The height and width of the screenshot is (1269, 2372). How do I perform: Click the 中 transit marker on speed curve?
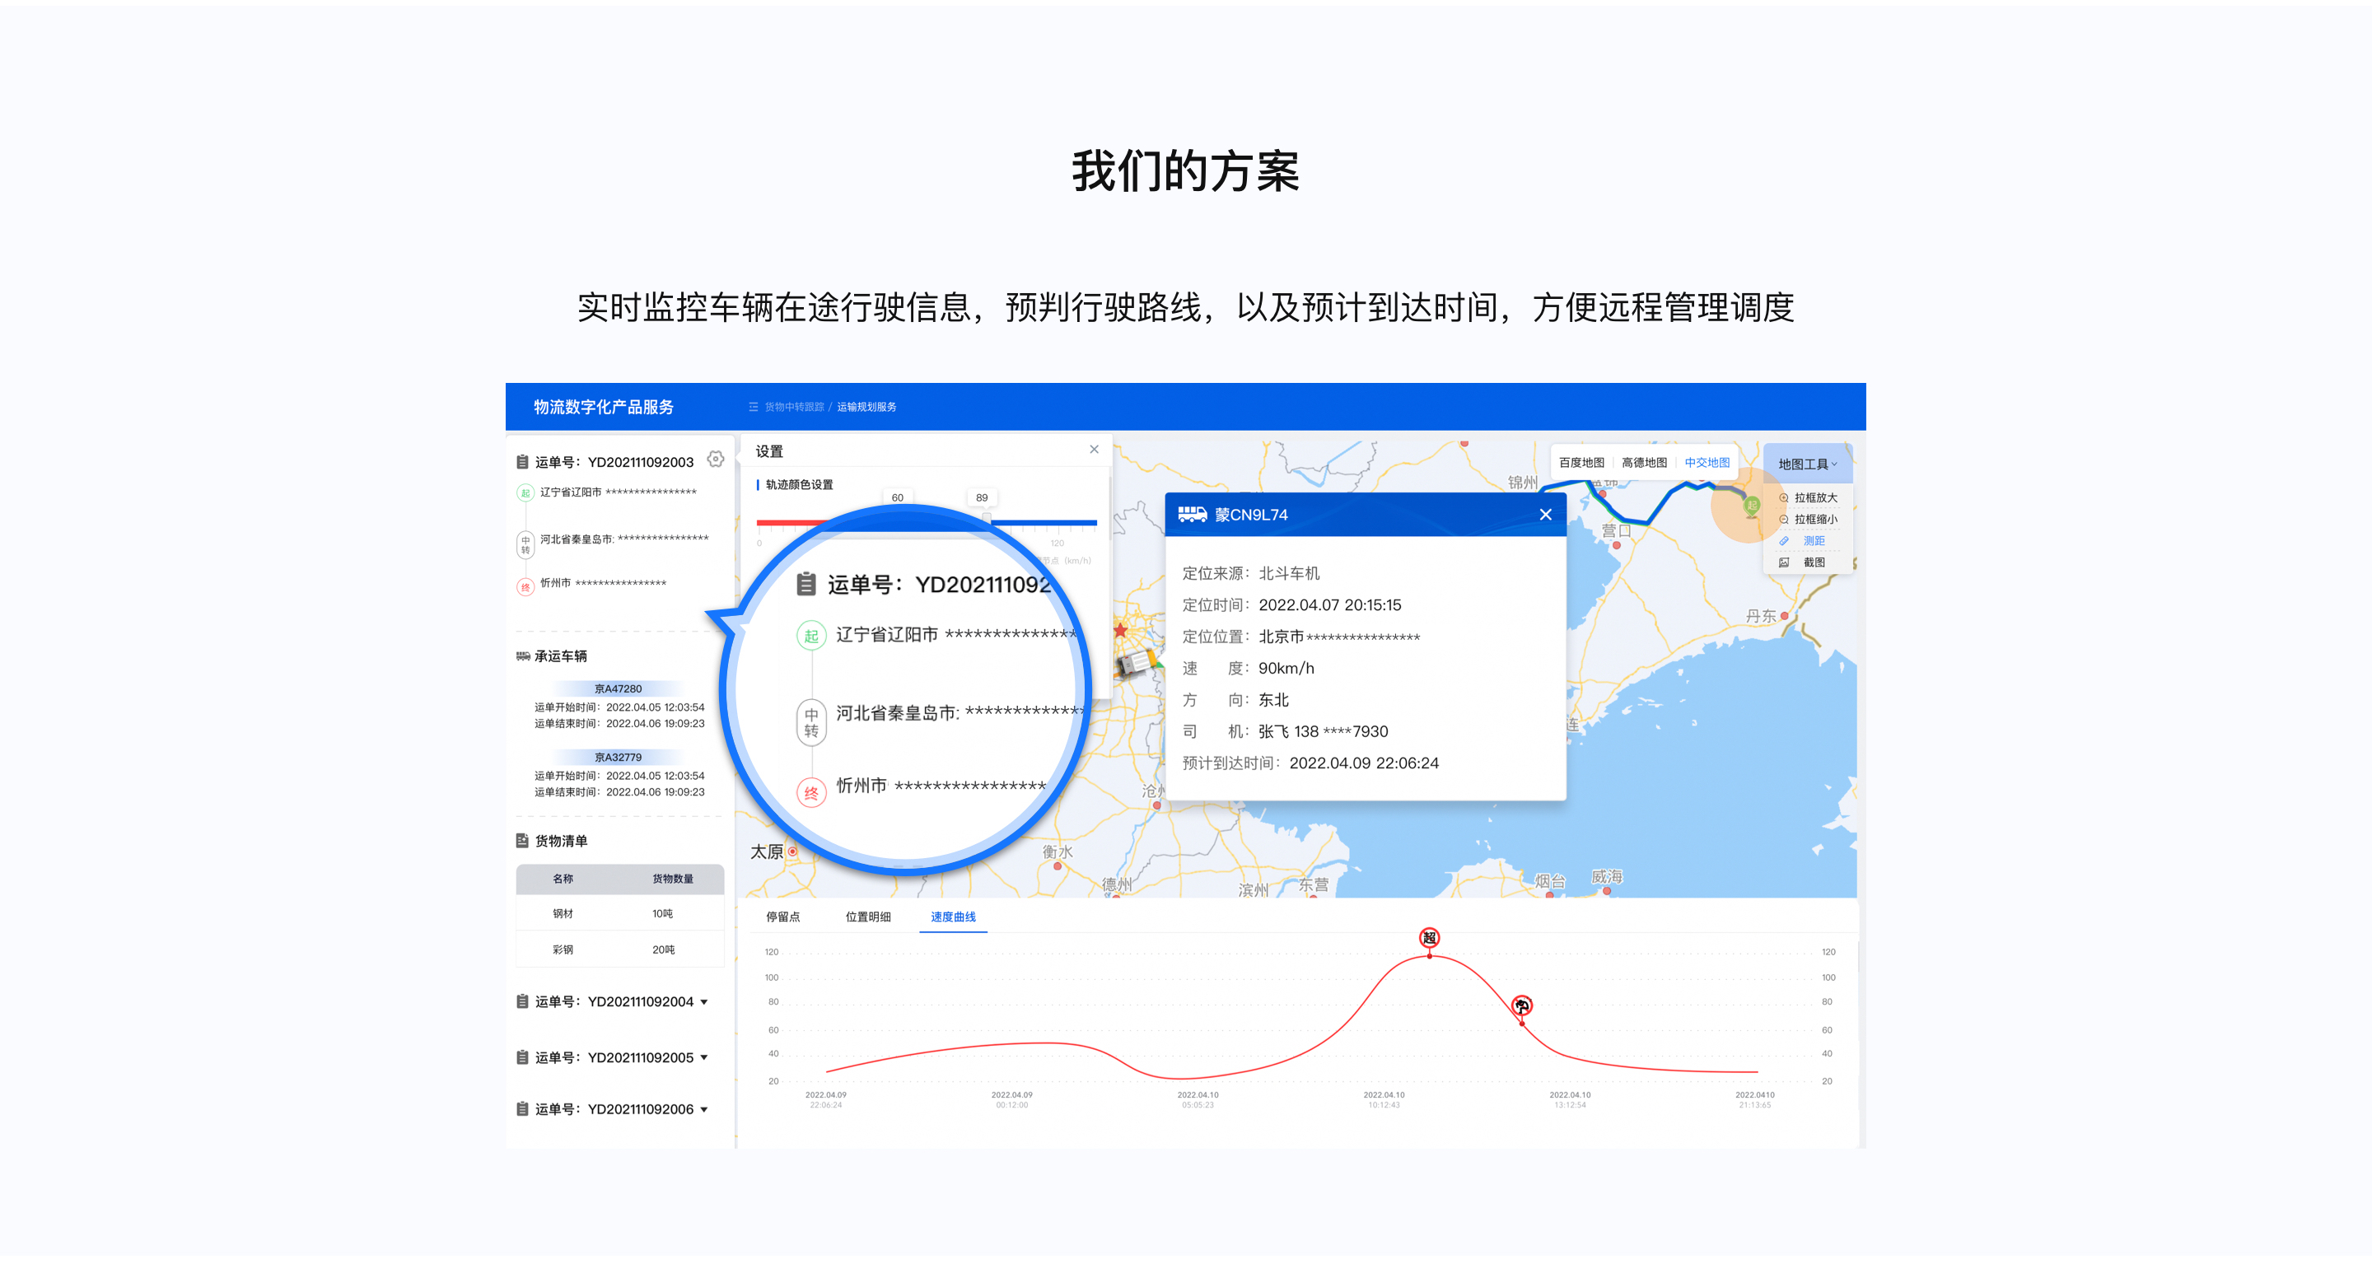[x=1521, y=1005]
